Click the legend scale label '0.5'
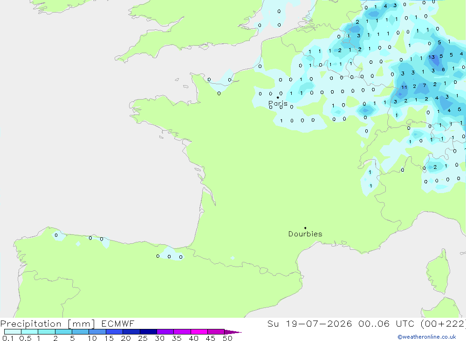The image size is (466, 341). (25, 338)
